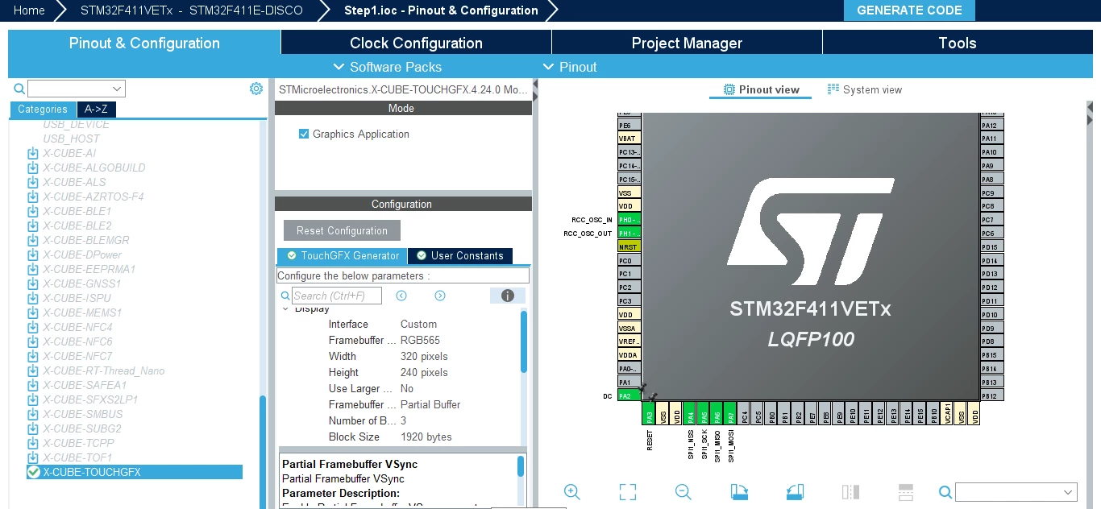1101x509 pixels.
Task: Expand the Software Packs dropdown
Action: (388, 67)
